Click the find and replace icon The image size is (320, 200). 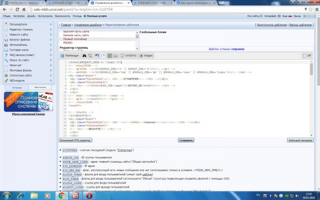(x=90, y=55)
